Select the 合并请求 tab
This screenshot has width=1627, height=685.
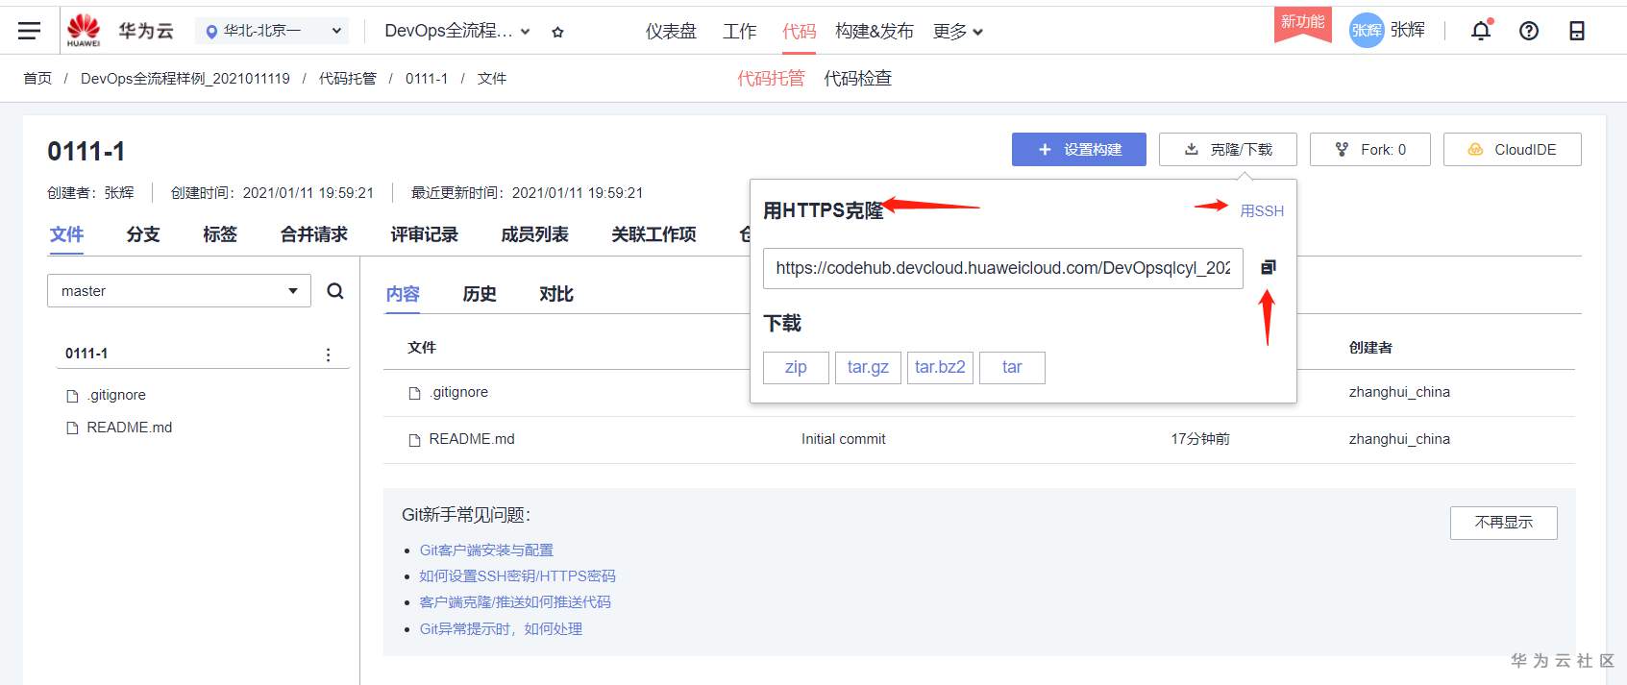point(314,234)
